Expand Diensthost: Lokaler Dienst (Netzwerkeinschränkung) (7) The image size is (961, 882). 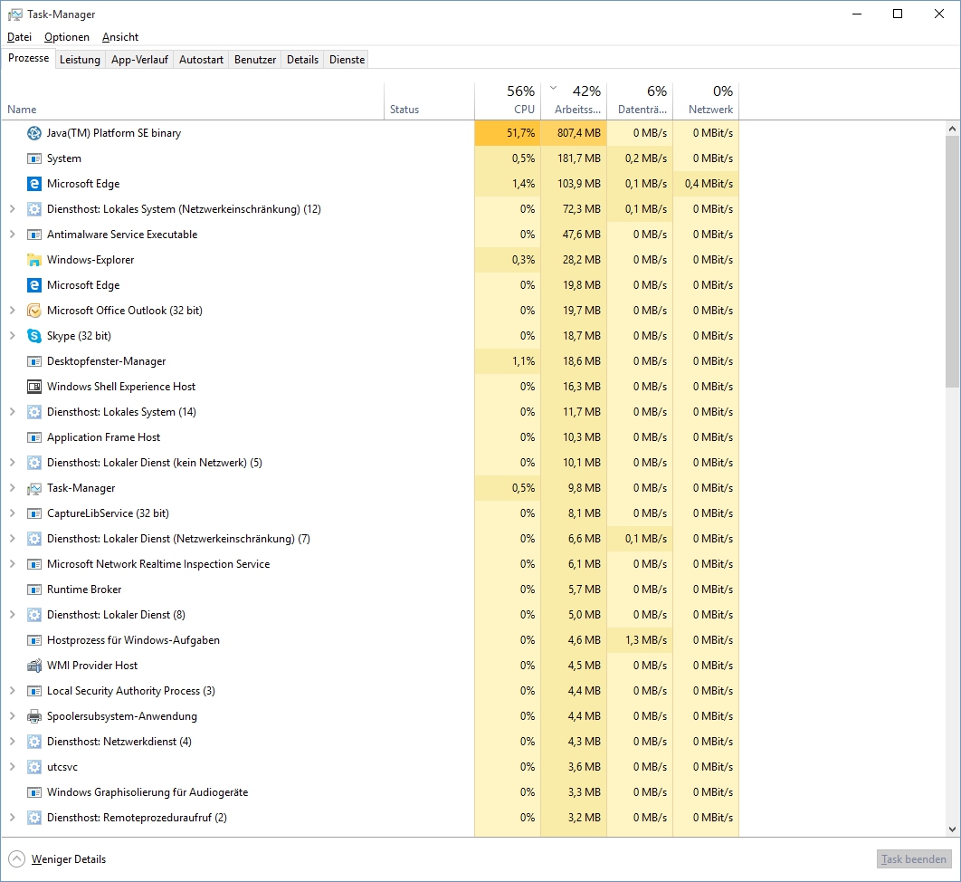coord(13,539)
